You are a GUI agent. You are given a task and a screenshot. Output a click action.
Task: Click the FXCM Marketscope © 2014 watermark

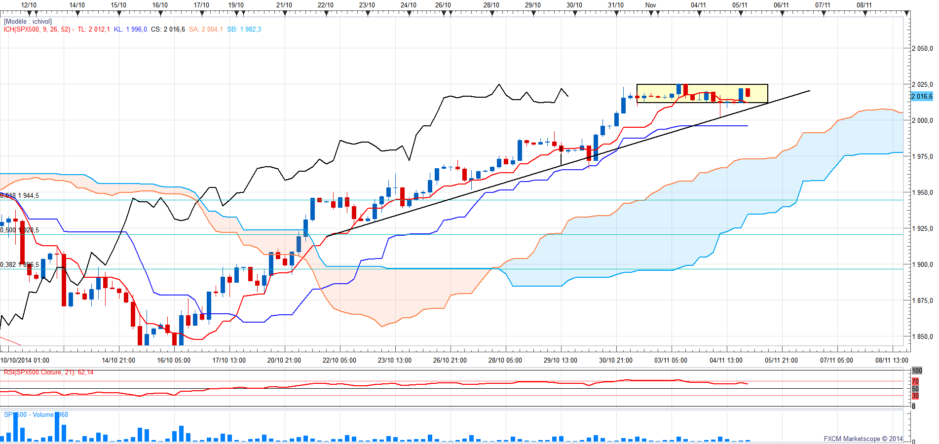pos(863,439)
